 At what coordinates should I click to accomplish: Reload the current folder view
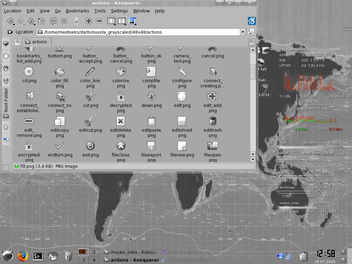coord(53,21)
